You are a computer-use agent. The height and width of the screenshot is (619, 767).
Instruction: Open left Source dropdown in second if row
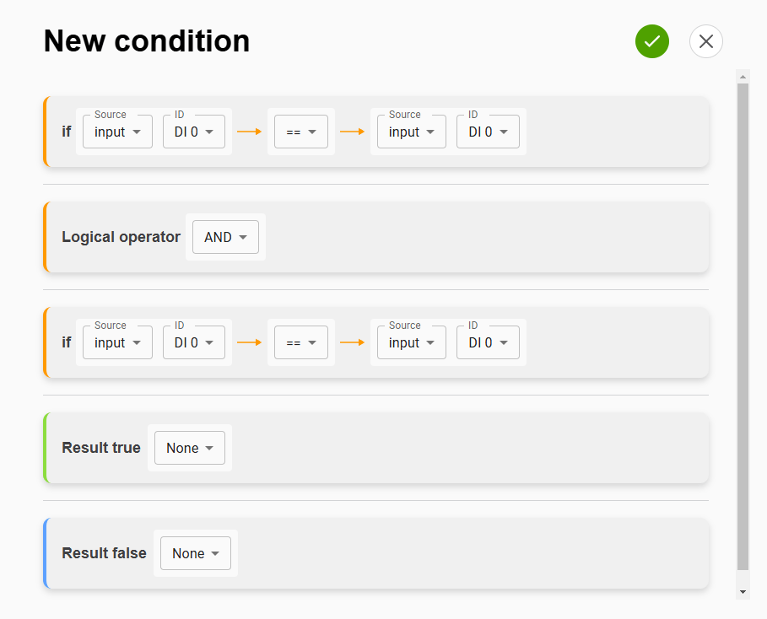pos(117,342)
